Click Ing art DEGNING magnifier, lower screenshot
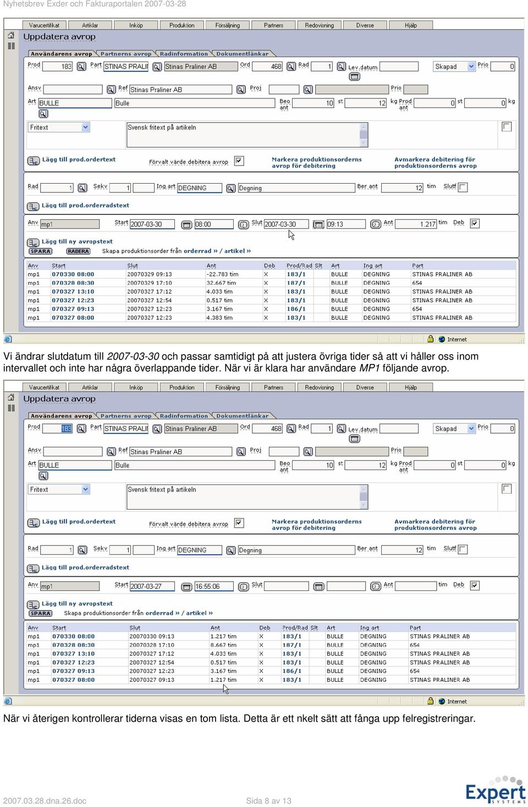528x807 pixels. (231, 550)
